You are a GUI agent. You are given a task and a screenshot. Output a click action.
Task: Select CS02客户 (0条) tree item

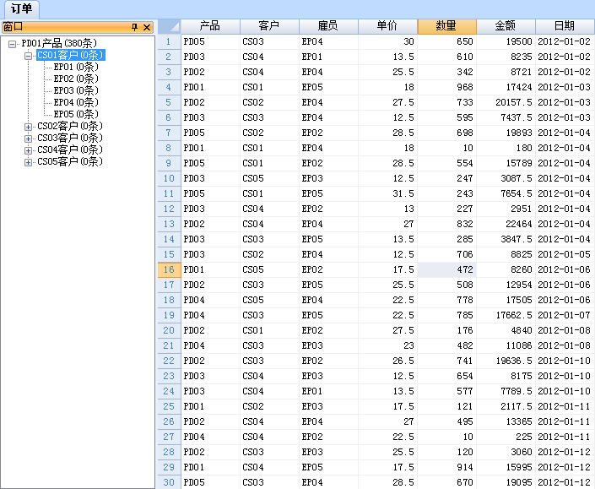(70, 126)
